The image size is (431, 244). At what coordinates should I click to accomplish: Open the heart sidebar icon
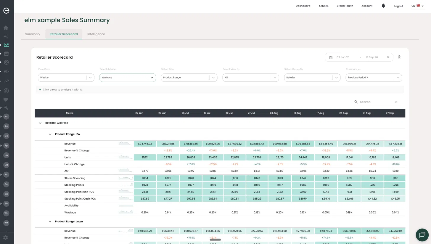[6, 100]
